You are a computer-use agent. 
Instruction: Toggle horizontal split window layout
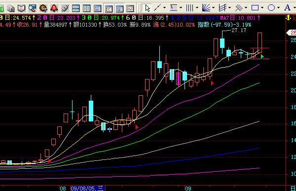[x=76, y=8]
